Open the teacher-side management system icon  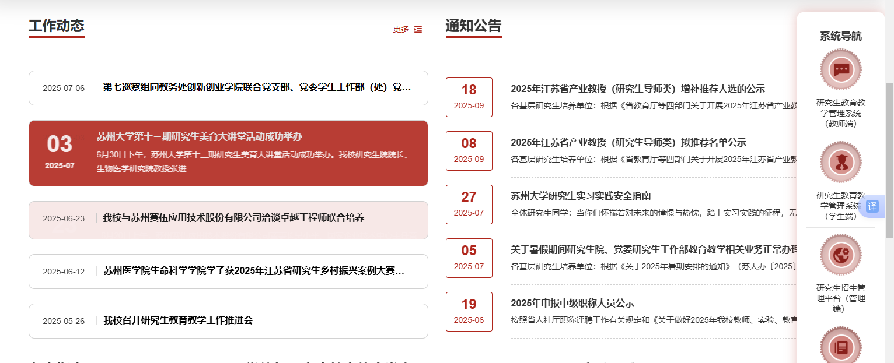(x=840, y=70)
